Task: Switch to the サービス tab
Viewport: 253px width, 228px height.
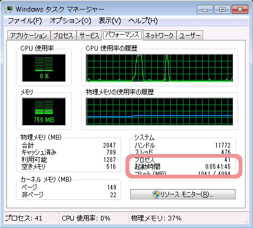Action: (x=89, y=36)
